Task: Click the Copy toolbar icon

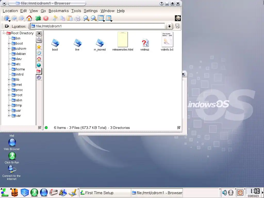Action: point(62,18)
